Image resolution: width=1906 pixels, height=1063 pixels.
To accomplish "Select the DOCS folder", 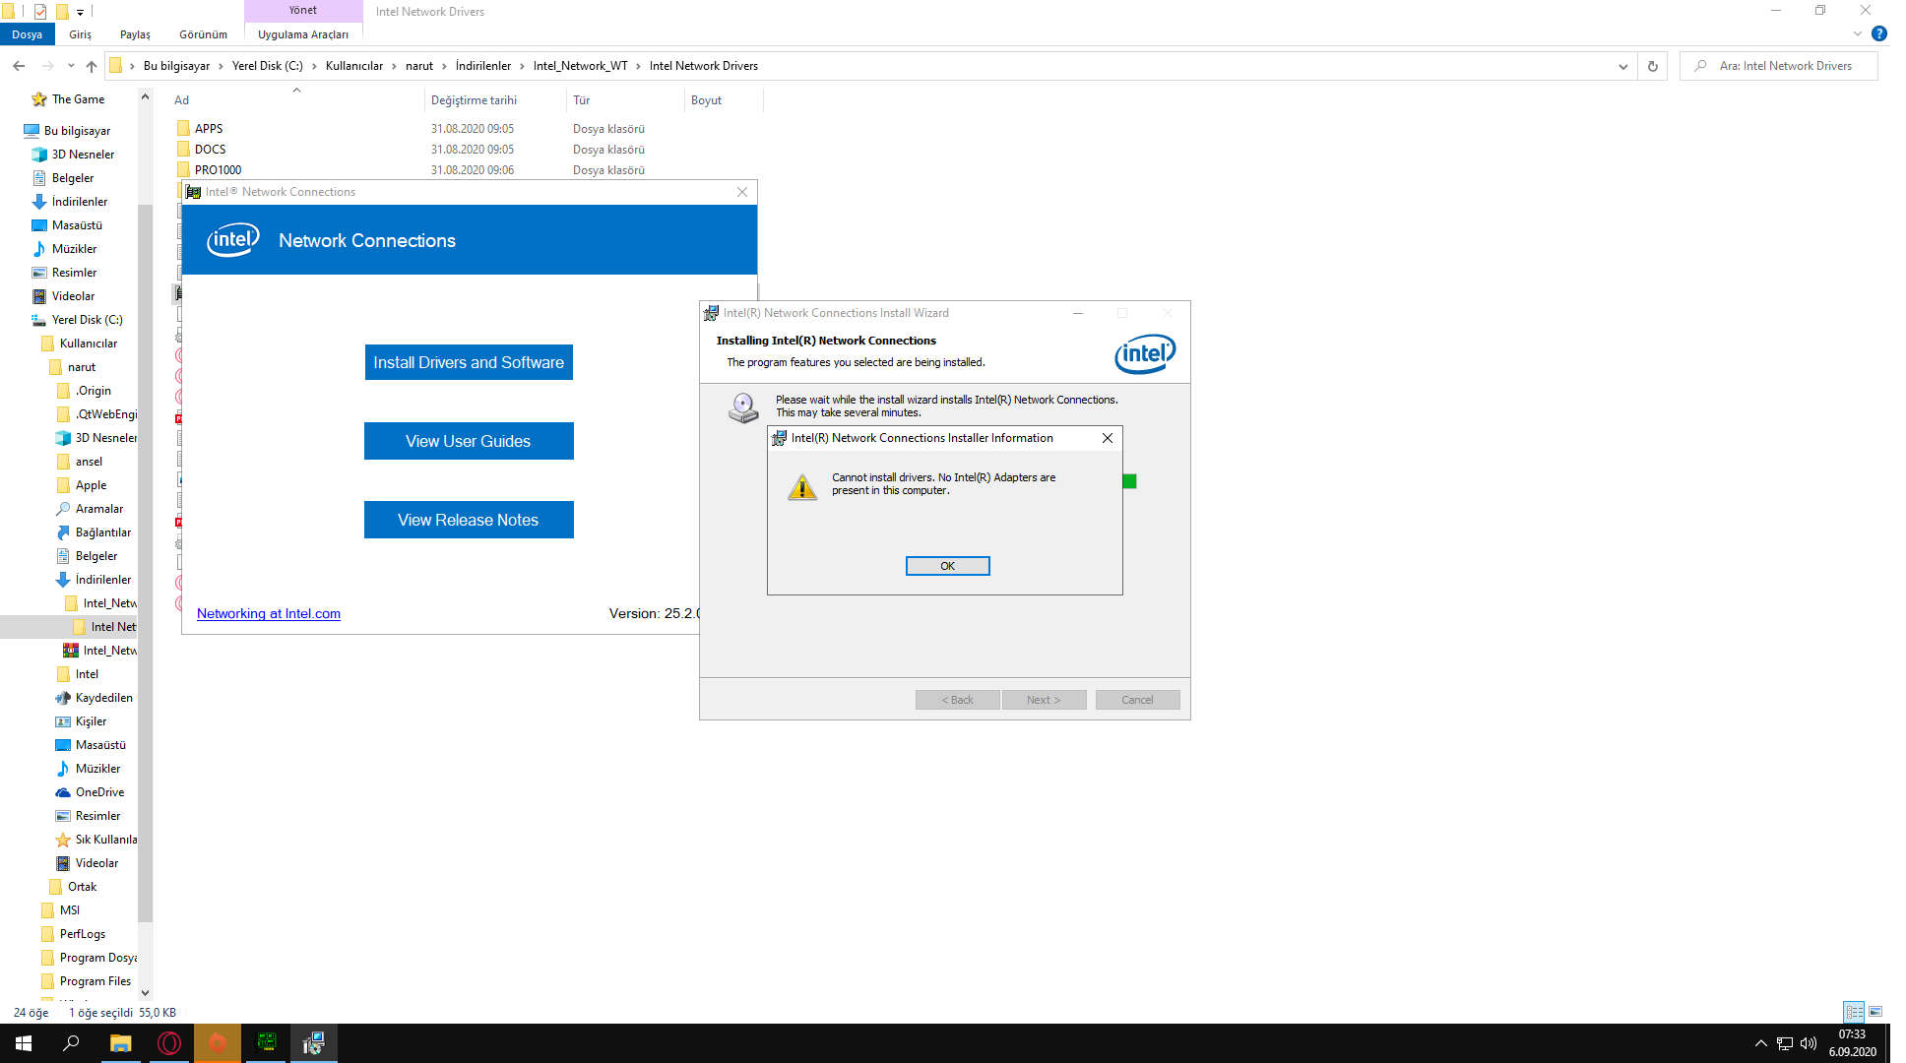I will click(210, 150).
